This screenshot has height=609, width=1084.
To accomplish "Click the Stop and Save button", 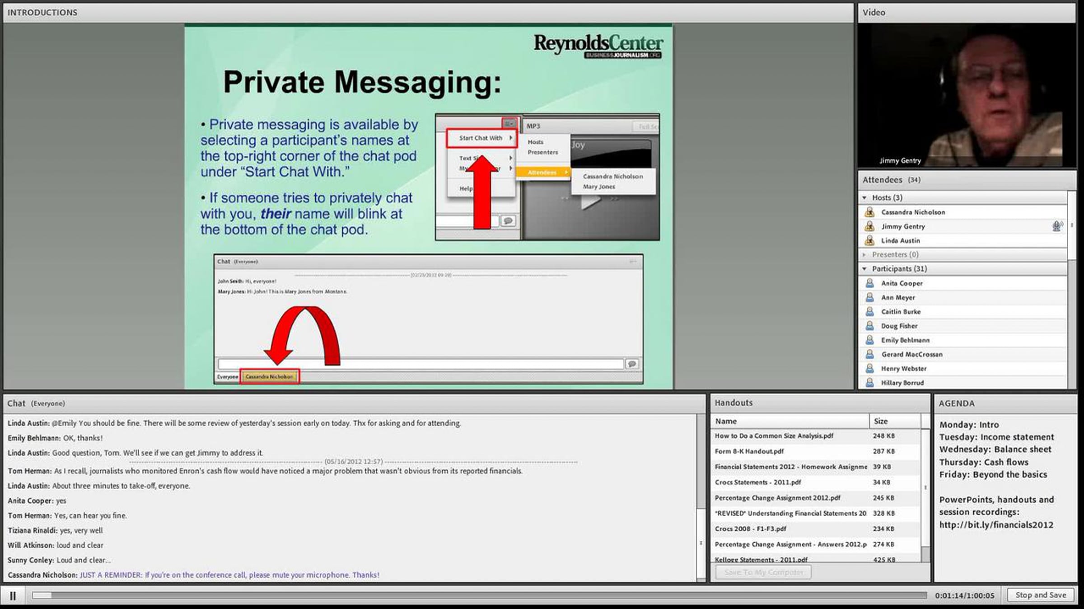I will (x=1041, y=595).
